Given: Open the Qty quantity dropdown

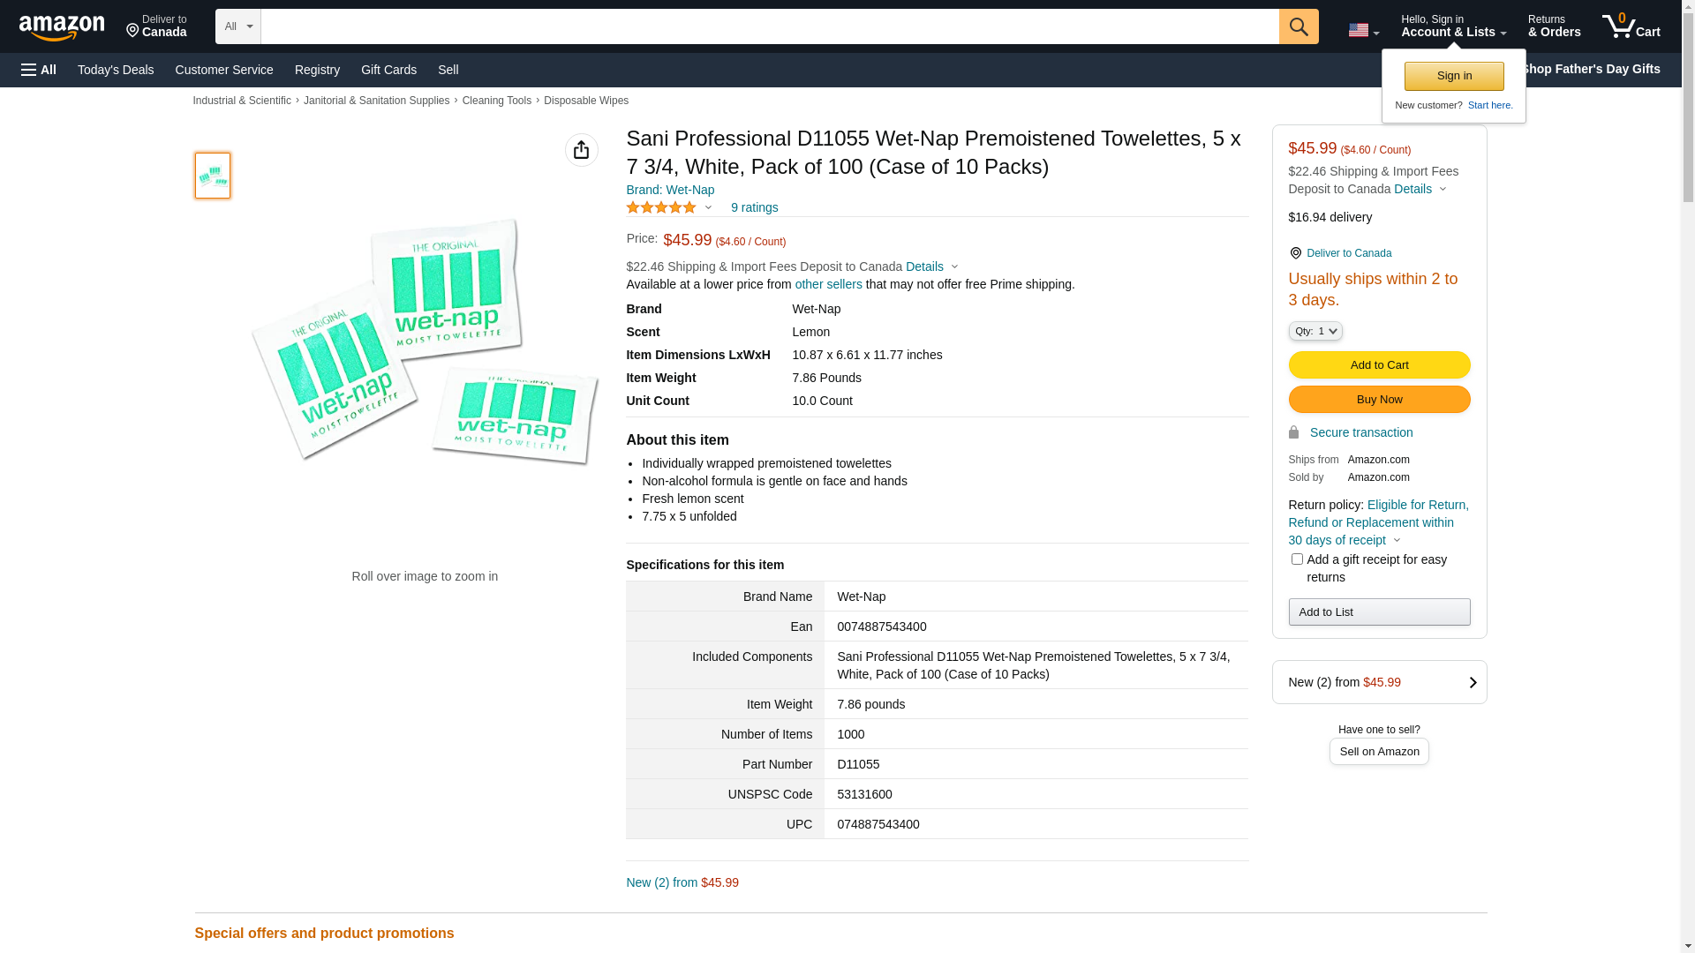Looking at the screenshot, I should point(1315,331).
